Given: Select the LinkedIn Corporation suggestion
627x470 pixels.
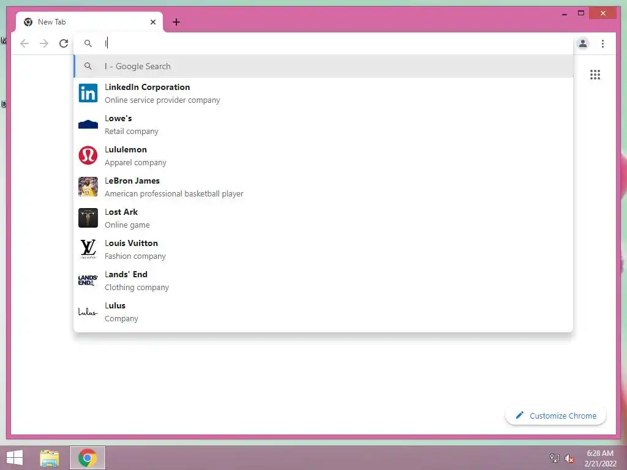Looking at the screenshot, I should pyautogui.click(x=323, y=93).
